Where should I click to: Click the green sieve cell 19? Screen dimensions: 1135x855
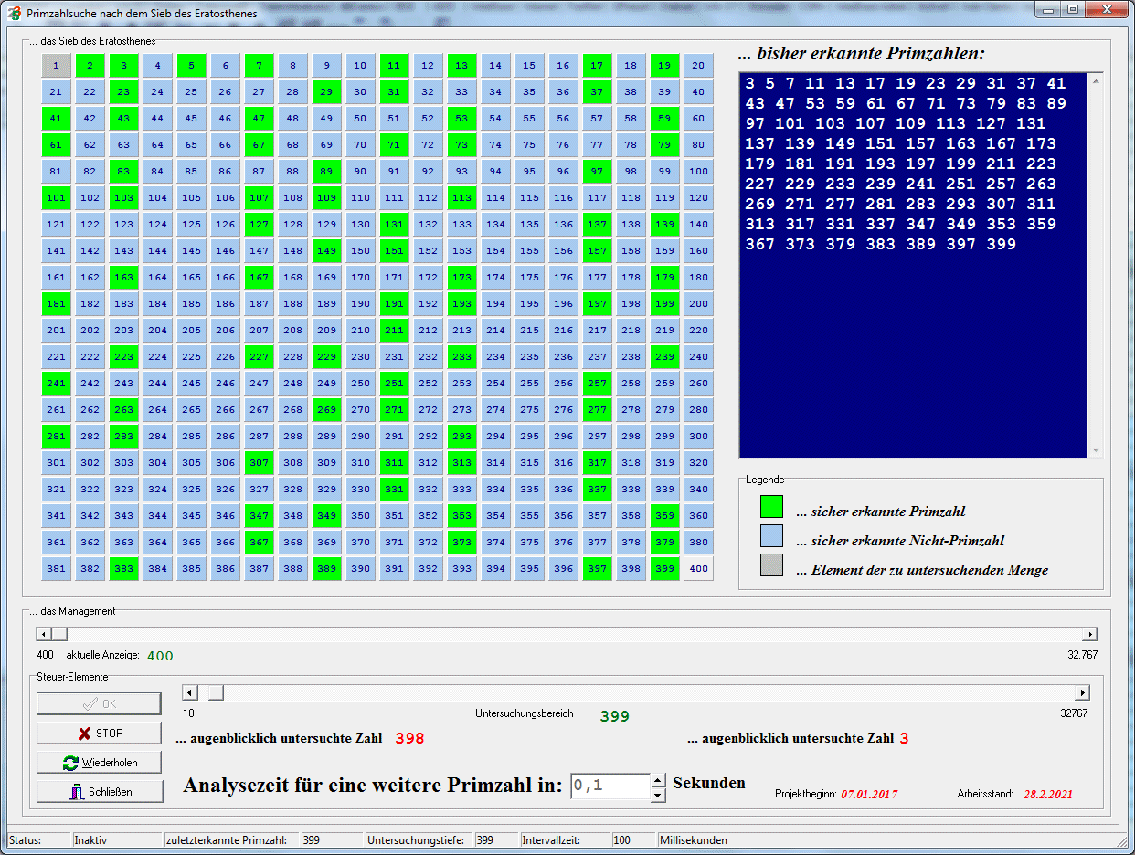tap(665, 66)
